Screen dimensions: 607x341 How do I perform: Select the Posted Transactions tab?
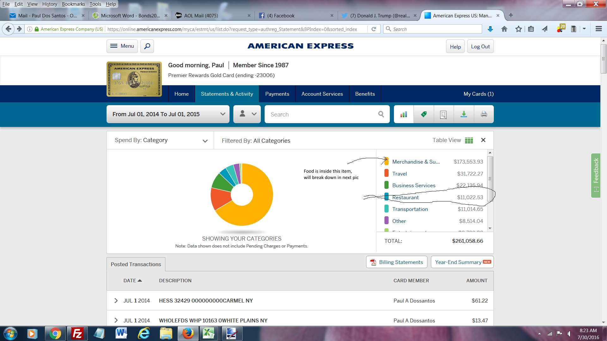pyautogui.click(x=136, y=264)
